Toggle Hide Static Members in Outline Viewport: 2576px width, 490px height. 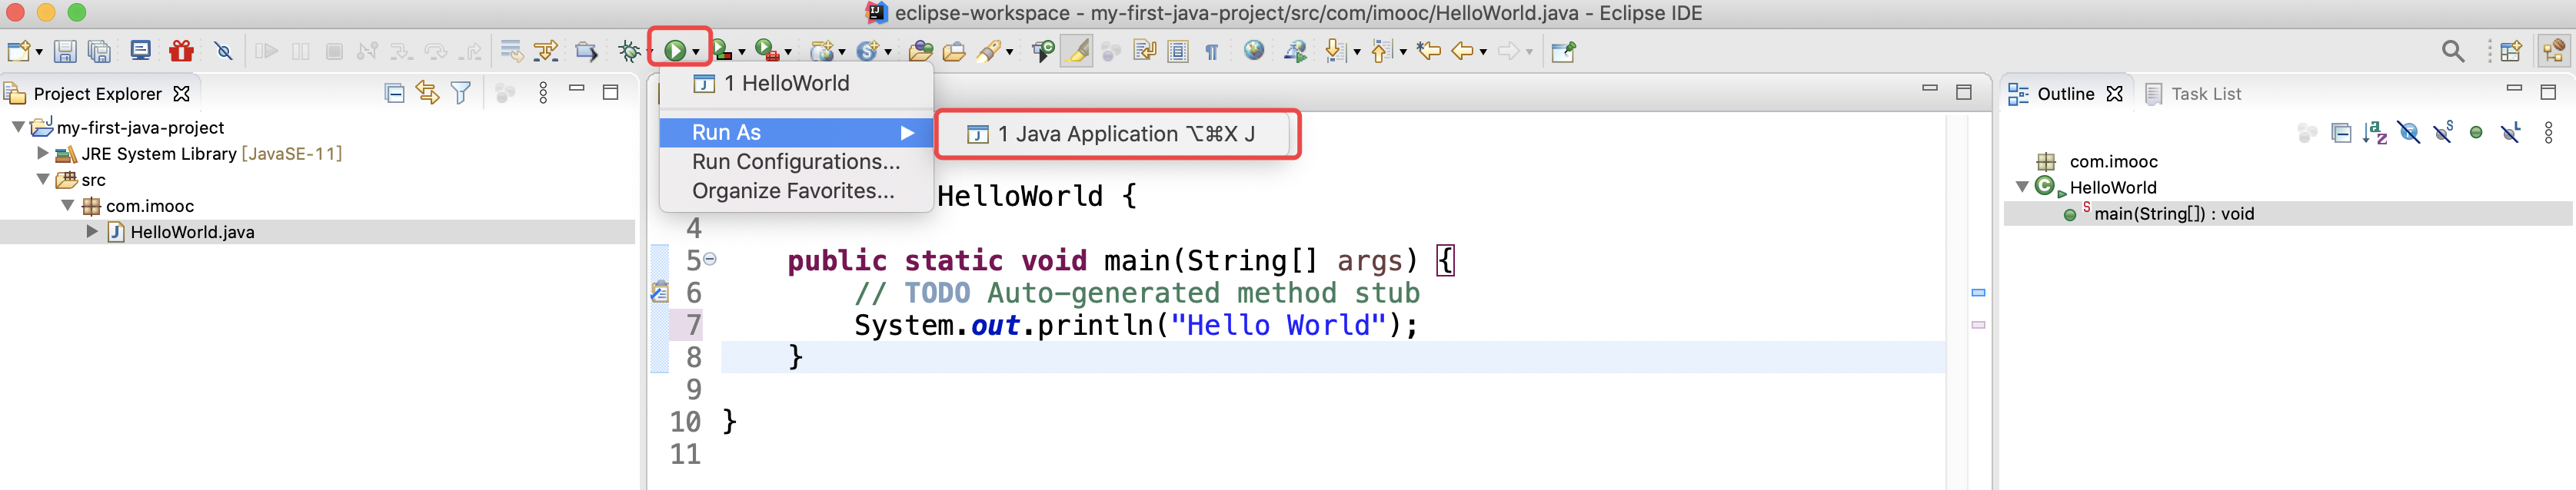(2443, 132)
